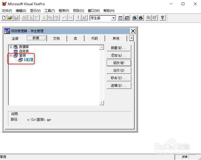Open the 程序(P) menu
The image size is (201, 160).
(x=64, y=11)
